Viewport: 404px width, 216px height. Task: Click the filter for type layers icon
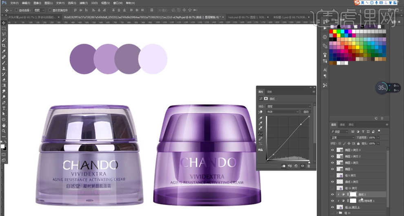click(x=363, y=131)
